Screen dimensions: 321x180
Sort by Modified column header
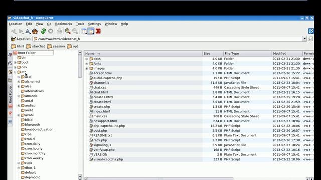tap(287, 53)
